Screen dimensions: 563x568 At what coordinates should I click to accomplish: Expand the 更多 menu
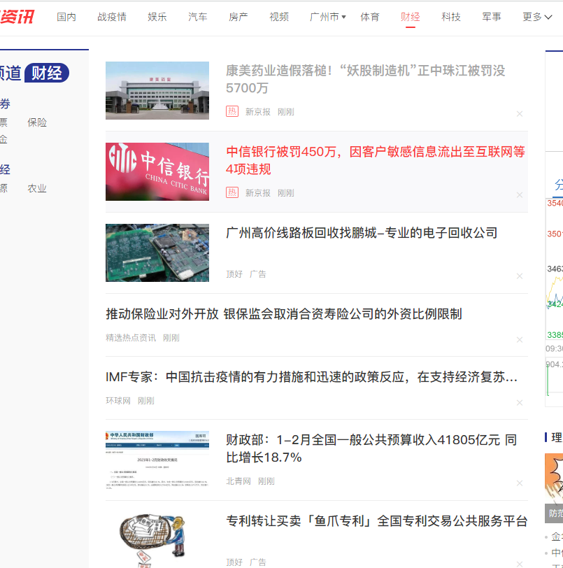[537, 17]
